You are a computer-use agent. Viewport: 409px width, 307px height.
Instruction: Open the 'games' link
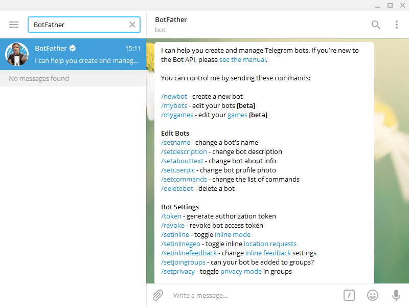tap(237, 115)
